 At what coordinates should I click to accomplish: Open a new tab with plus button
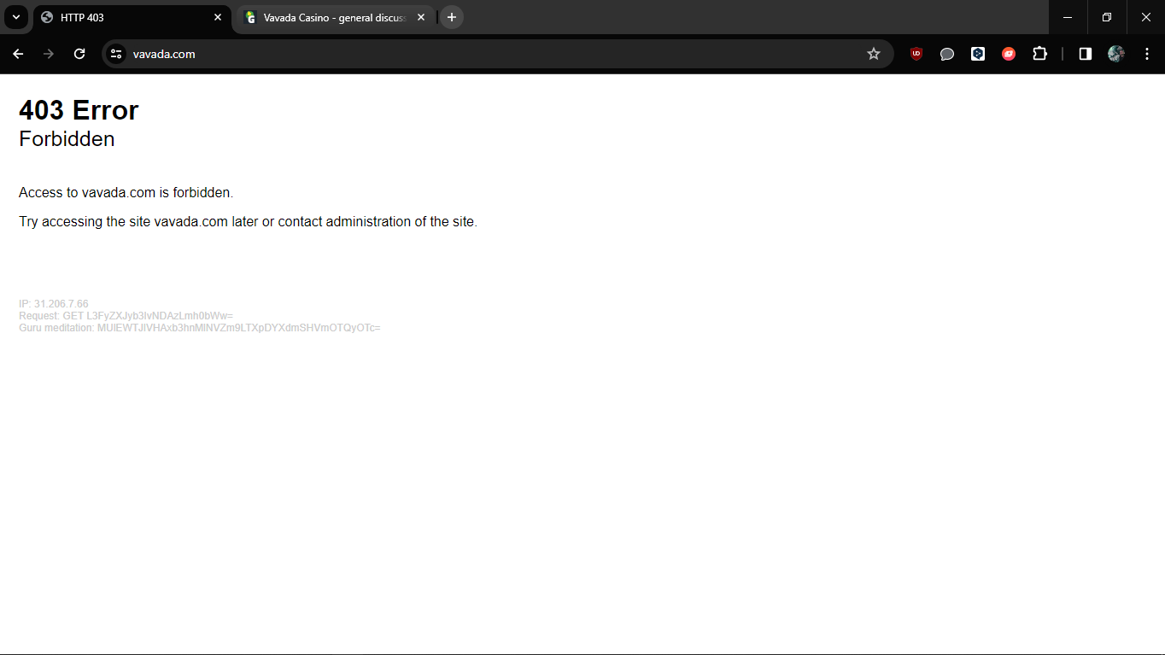(452, 17)
